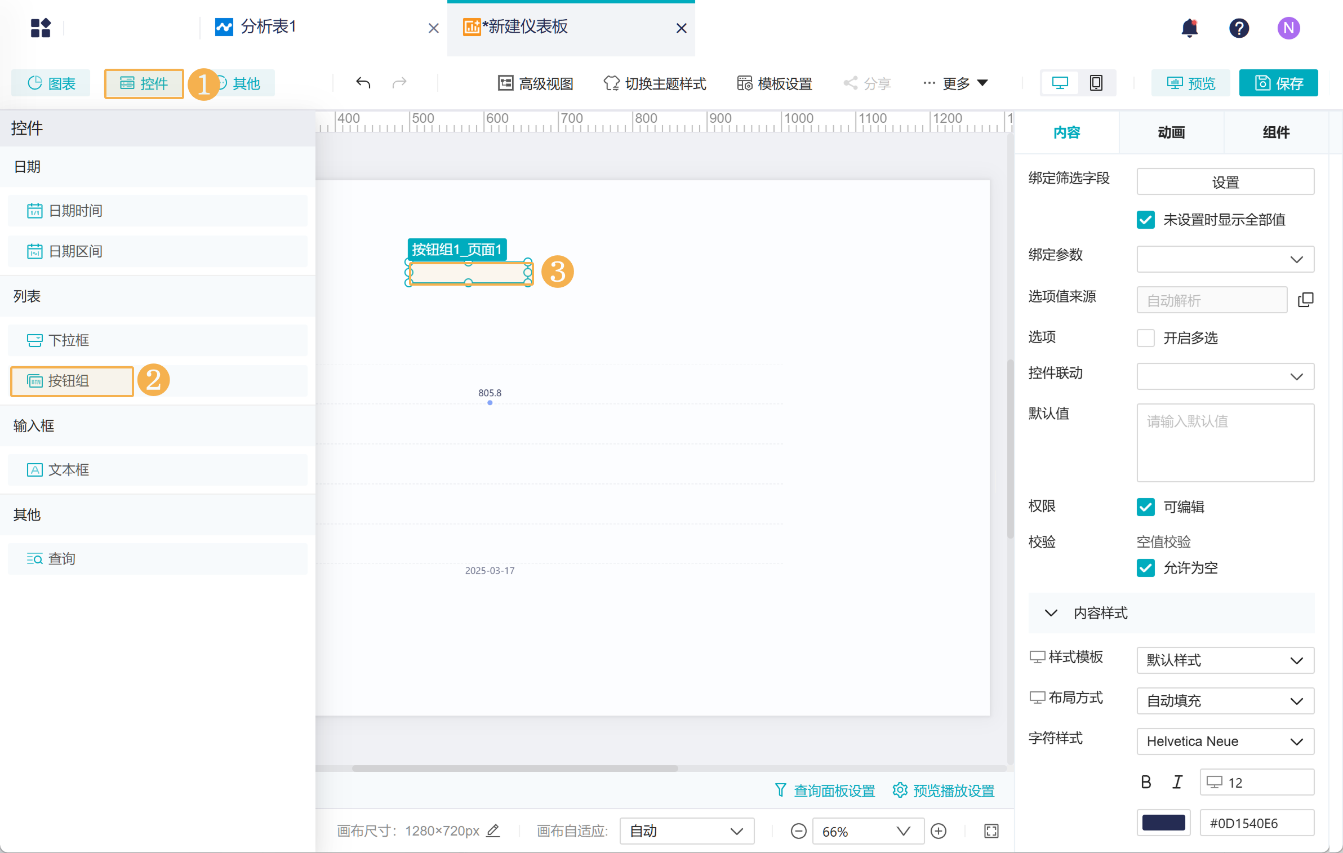This screenshot has height=853, width=1343.
Task: Enable the 开启多选 checkbox
Action: click(1145, 338)
